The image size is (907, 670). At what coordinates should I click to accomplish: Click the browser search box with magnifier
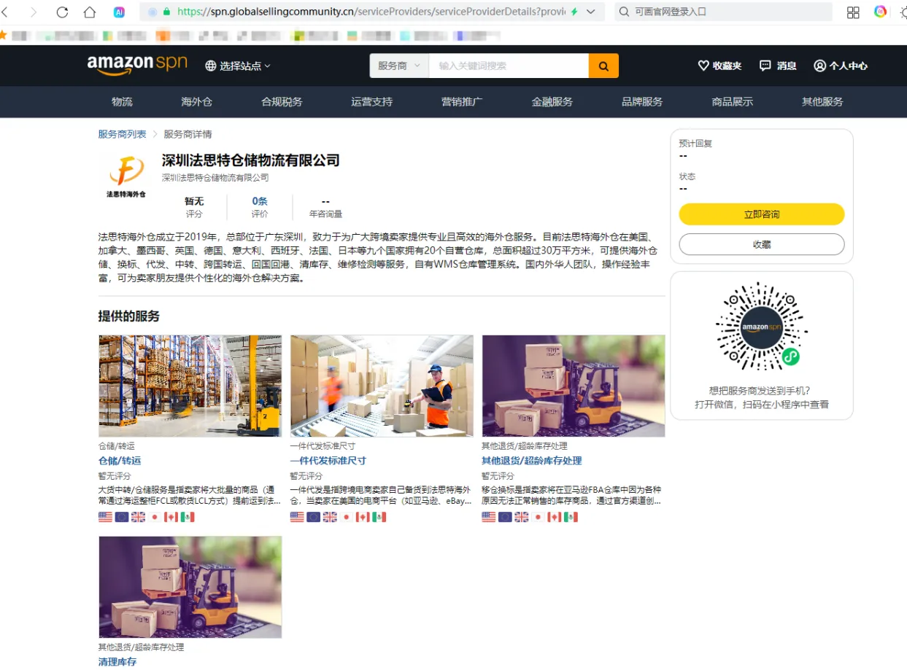point(722,12)
